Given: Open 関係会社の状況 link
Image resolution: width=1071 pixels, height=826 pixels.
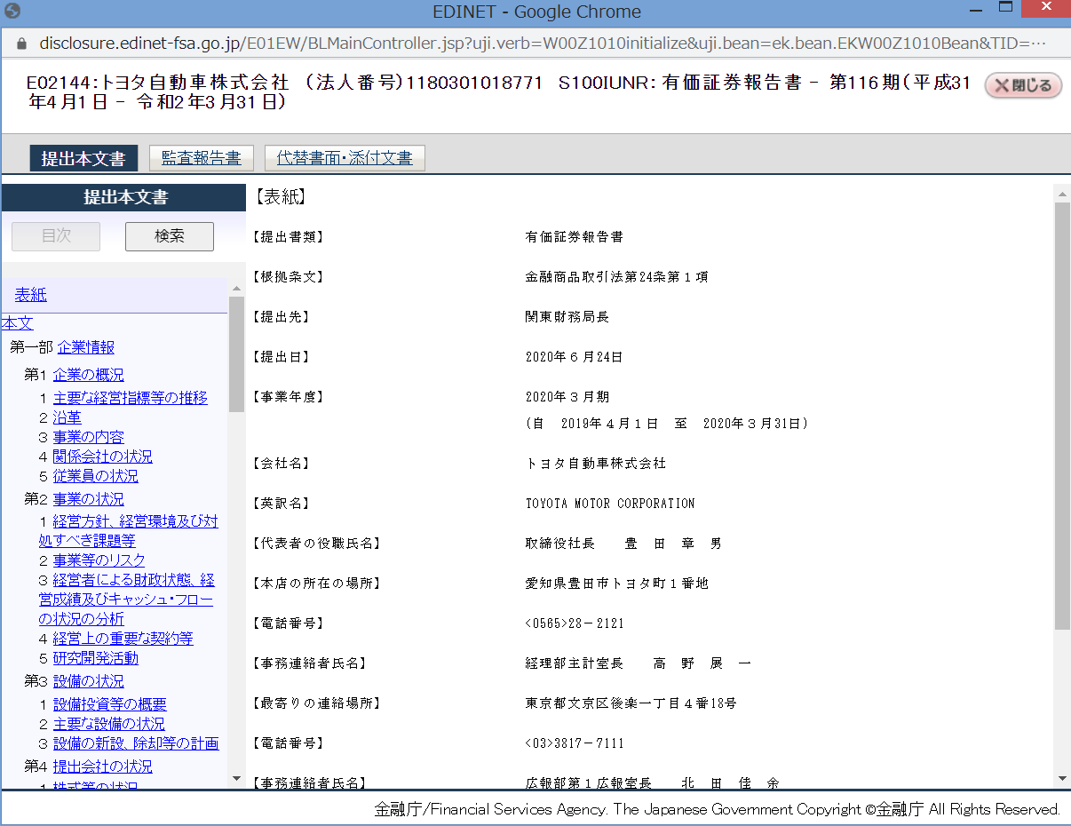Looking at the screenshot, I should pos(103,457).
